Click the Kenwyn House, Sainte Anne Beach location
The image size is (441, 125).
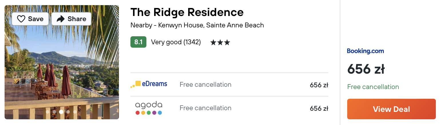[x=211, y=25]
